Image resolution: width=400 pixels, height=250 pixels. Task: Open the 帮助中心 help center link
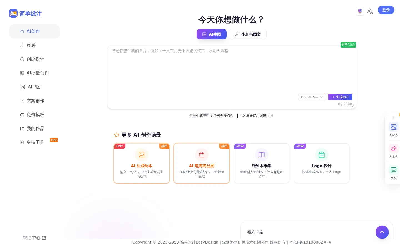tap(34, 238)
